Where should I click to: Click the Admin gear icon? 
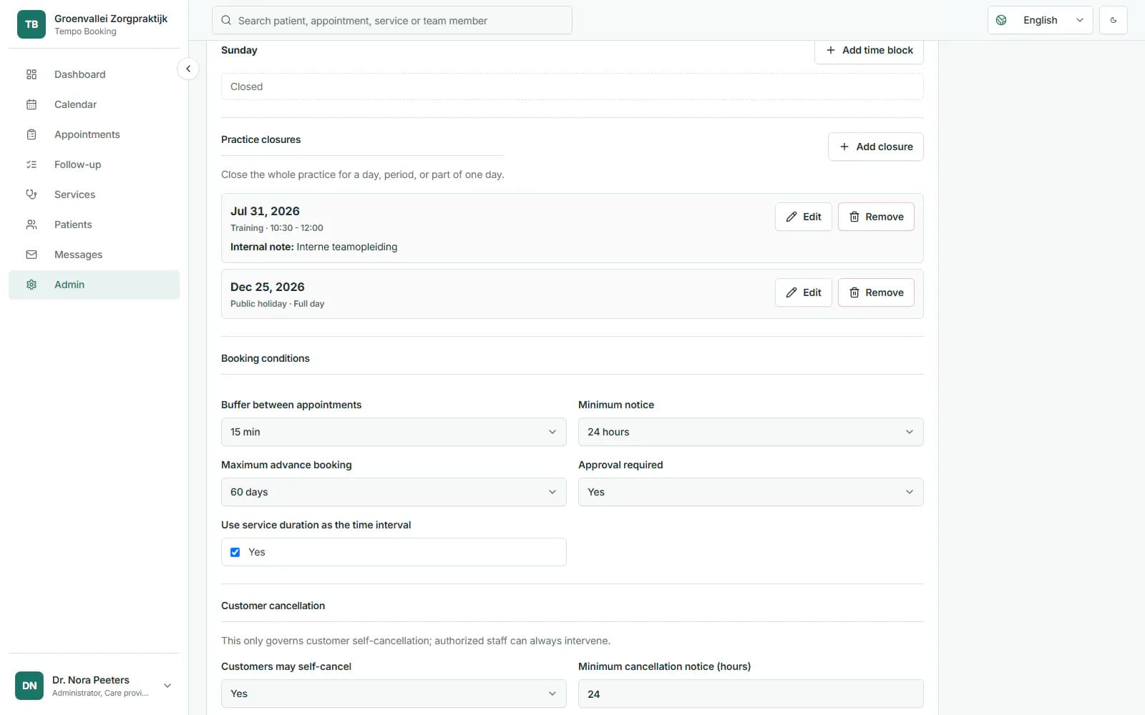[31, 285]
